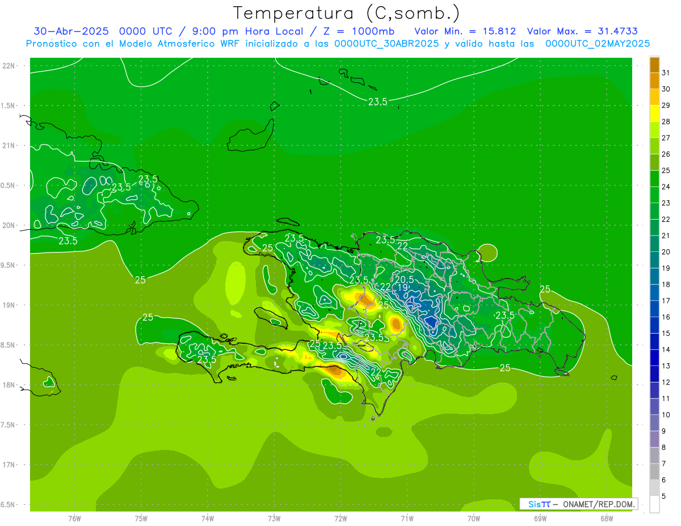The height and width of the screenshot is (526, 681).
Task: Click the 0000UTC_30ABR2025 initialization time
Action: coord(386,44)
